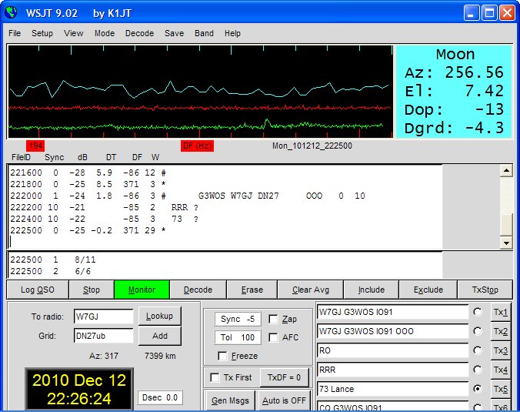Click the Tx4 button
520x412 pixels.
pyautogui.click(x=500, y=370)
